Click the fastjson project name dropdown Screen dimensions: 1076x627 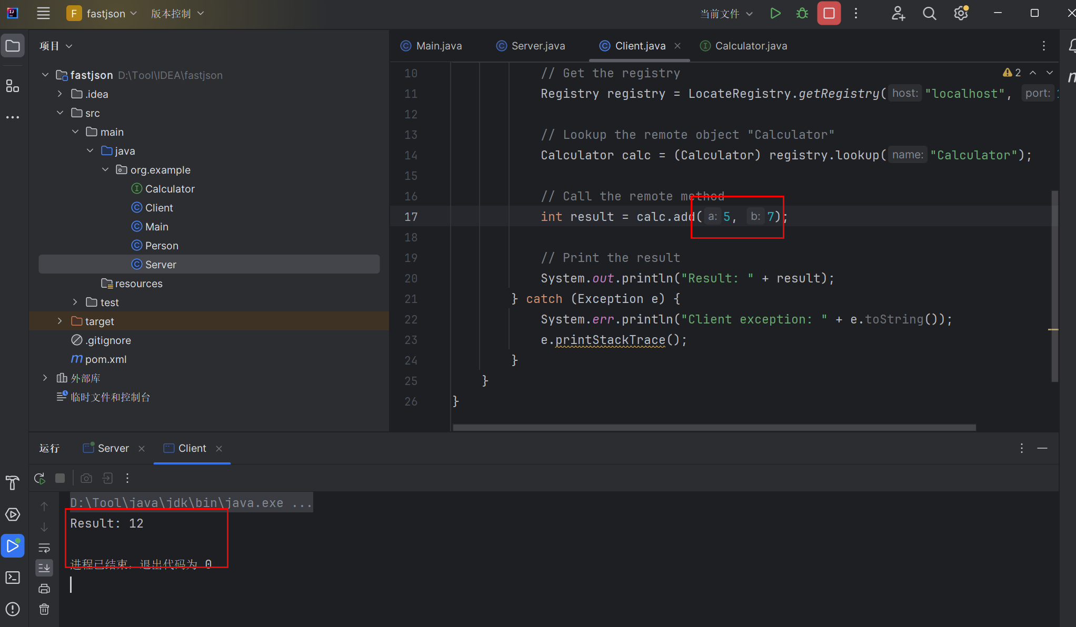(105, 14)
